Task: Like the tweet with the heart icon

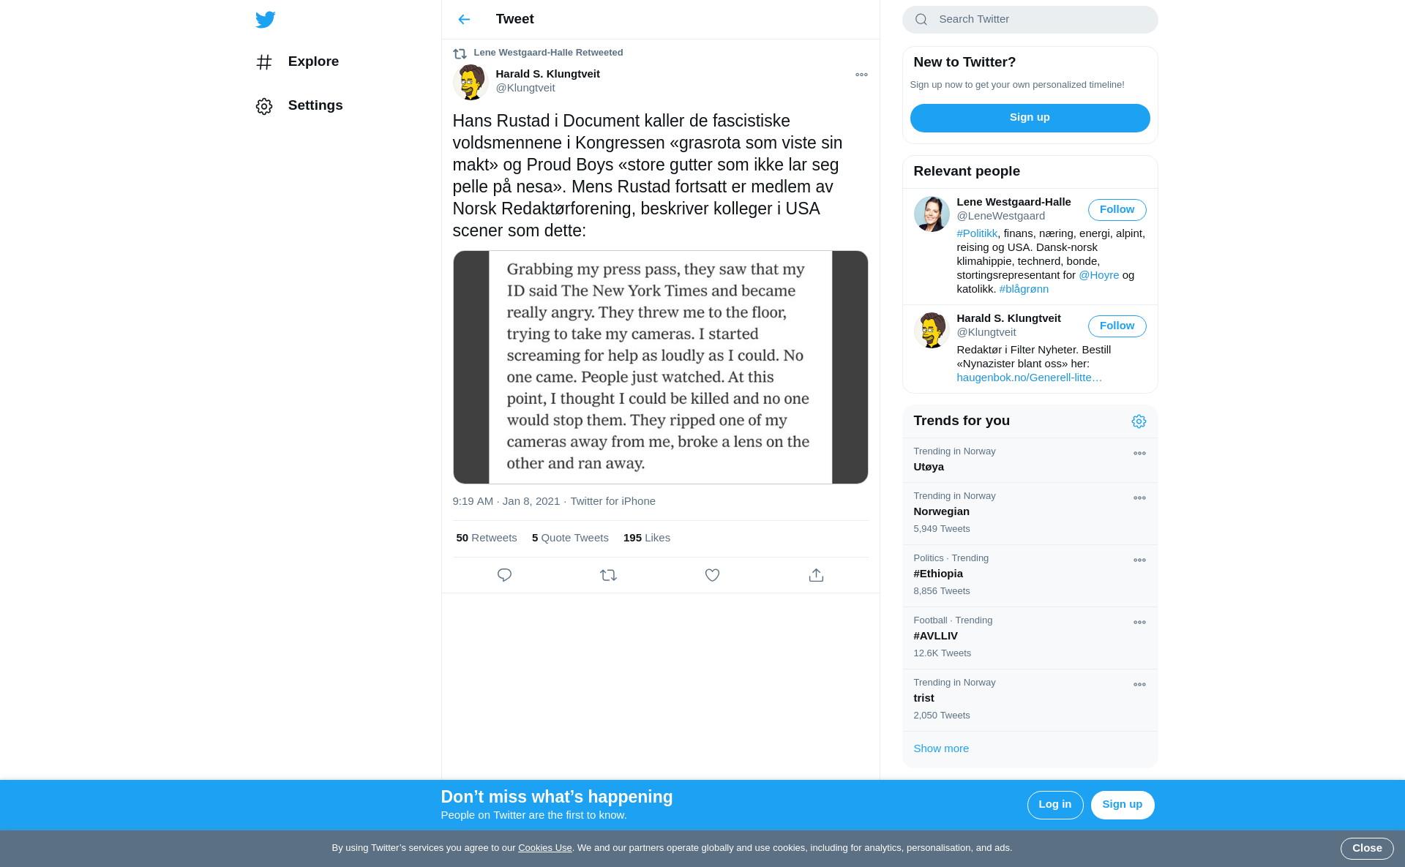Action: click(x=712, y=575)
